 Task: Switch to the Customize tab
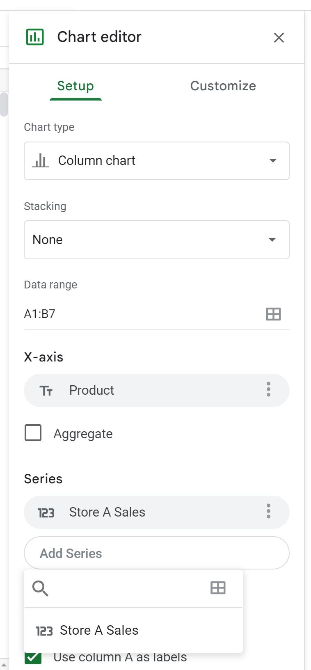[223, 86]
